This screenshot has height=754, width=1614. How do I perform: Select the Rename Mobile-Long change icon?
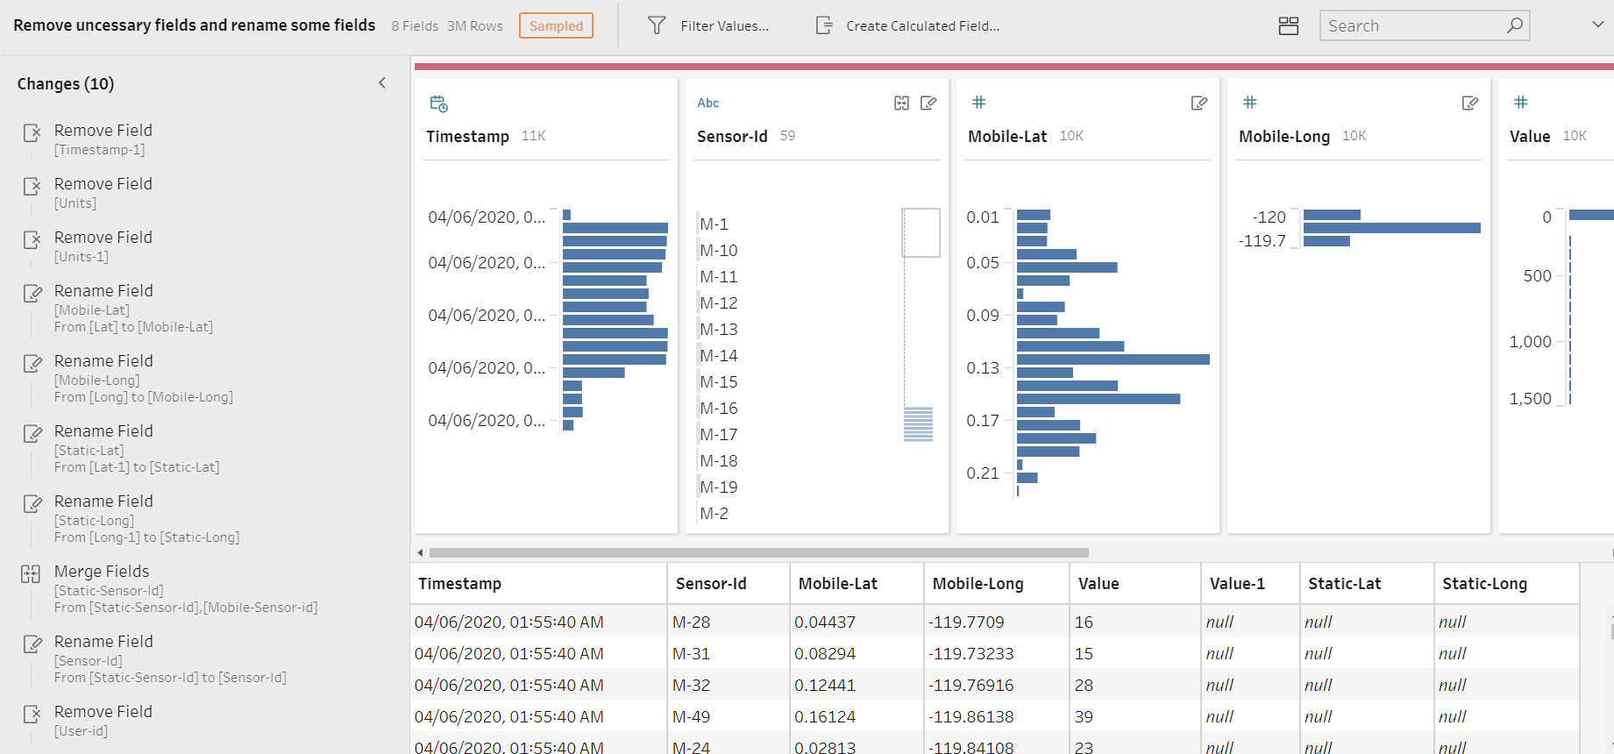[32, 364]
